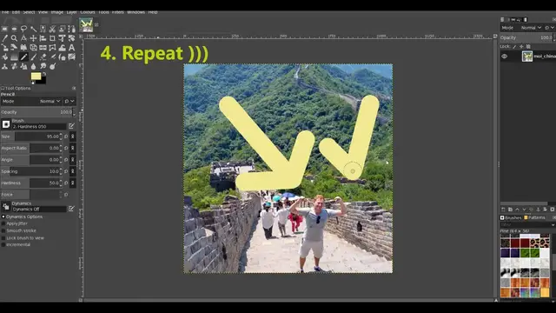Viewport: 556px width, 313px height.
Task: Enable the Apply Jitter checkbox
Action: pyautogui.click(x=3, y=223)
